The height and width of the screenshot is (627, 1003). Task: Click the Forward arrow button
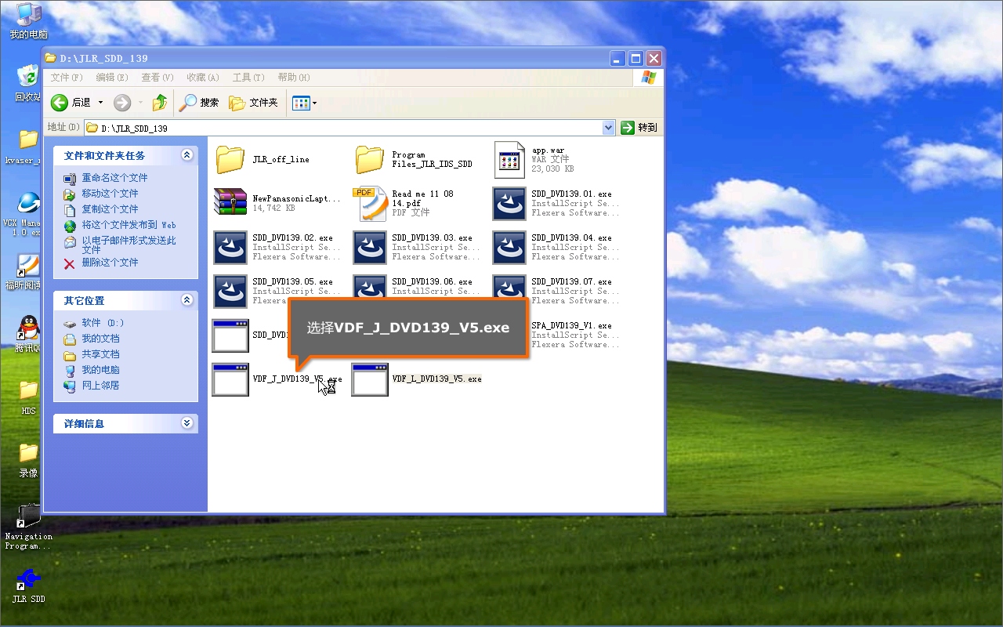122,103
